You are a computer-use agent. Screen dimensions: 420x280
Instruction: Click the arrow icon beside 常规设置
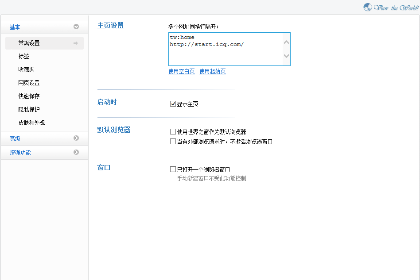click(76, 43)
